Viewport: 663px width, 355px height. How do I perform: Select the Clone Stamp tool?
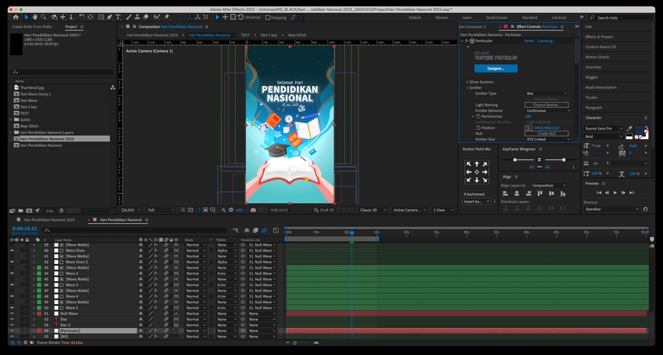tap(137, 17)
